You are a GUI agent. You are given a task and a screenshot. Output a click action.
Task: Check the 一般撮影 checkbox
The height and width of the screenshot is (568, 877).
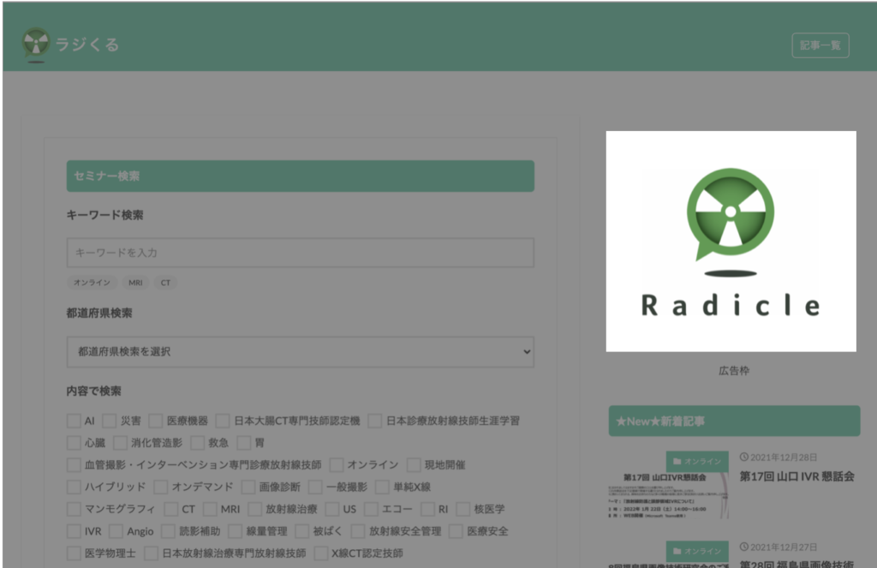315,487
